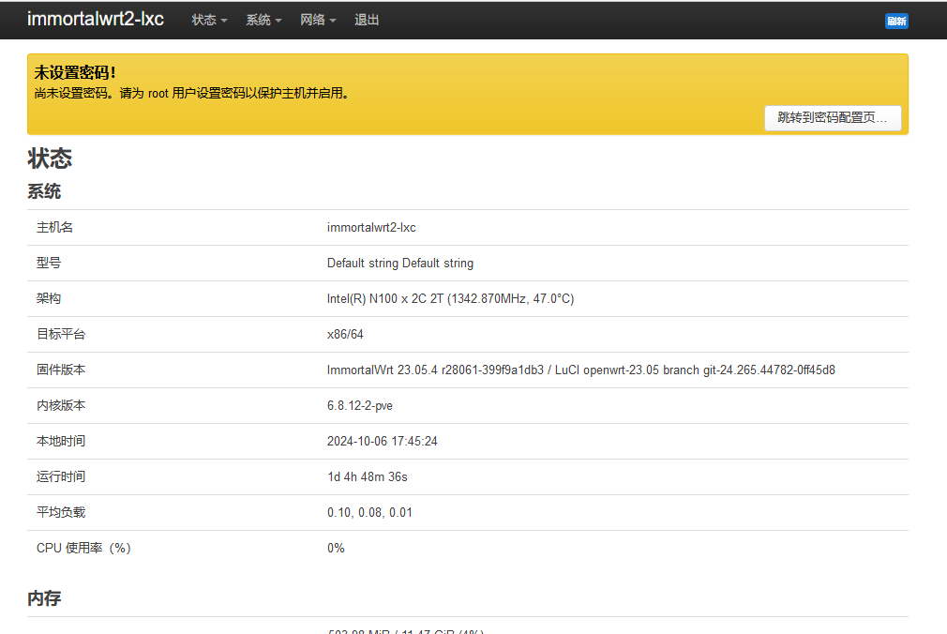Click the 主机名 row label
Viewport: 947px width, 634px height.
tap(54, 227)
